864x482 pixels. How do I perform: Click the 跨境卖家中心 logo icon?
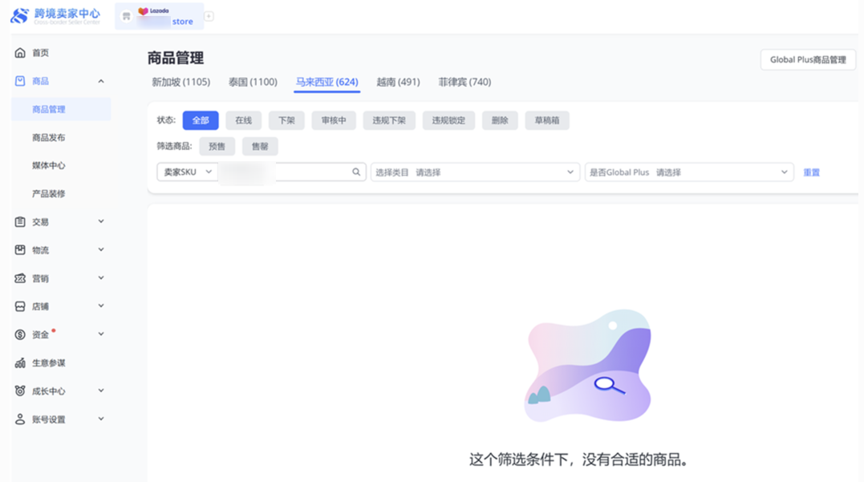pos(19,15)
